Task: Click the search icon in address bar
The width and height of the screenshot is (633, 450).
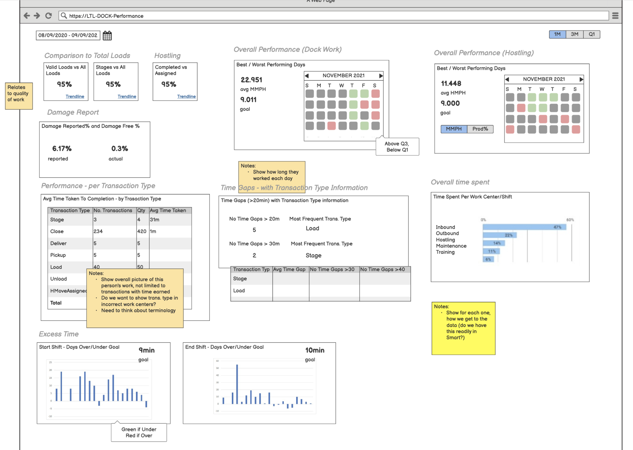Action: click(x=64, y=16)
